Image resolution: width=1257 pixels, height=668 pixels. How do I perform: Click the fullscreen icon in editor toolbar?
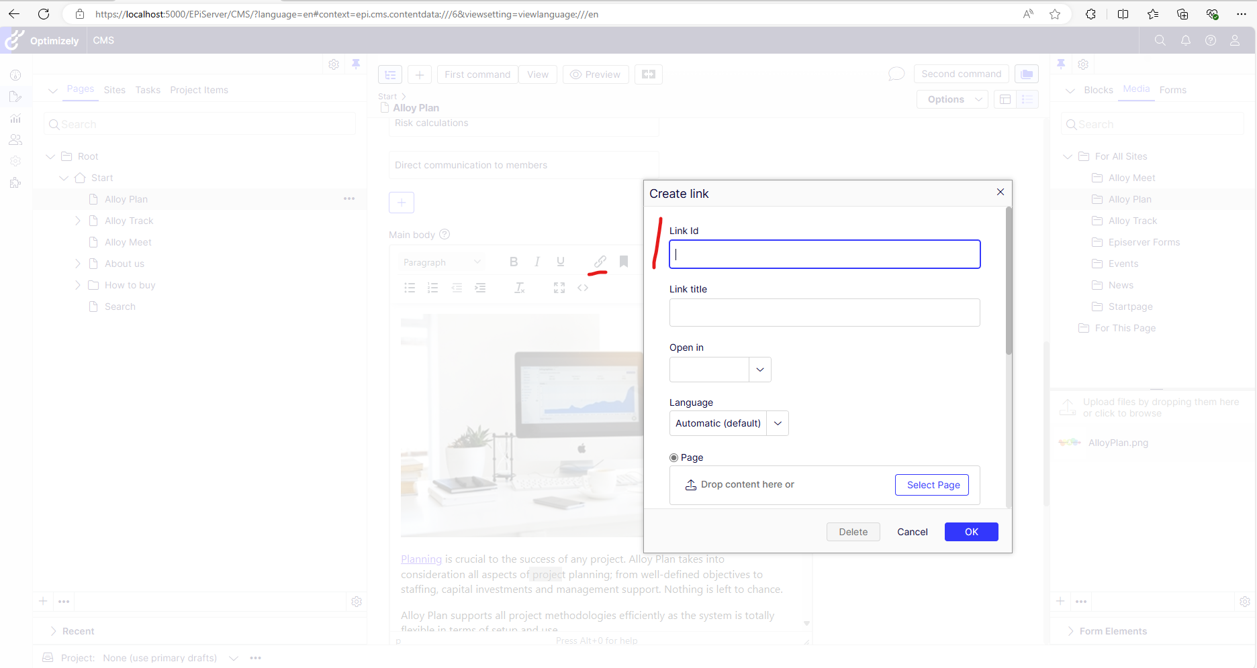coord(559,288)
